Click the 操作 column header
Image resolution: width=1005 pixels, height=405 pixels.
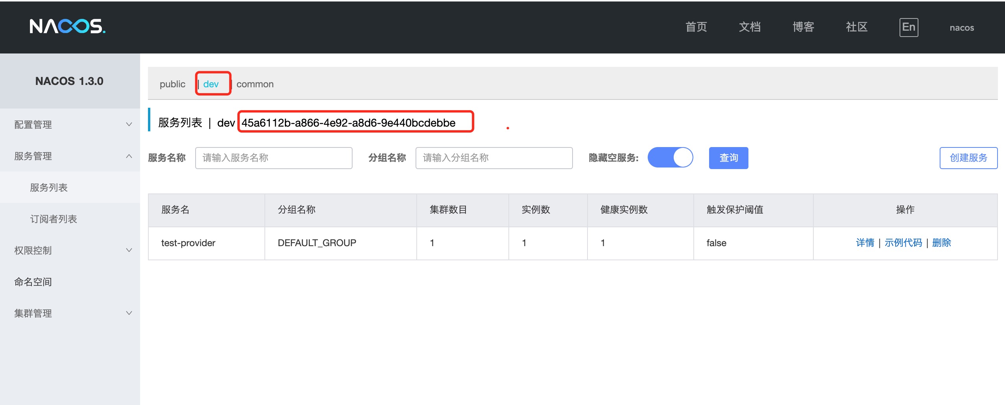tap(905, 210)
